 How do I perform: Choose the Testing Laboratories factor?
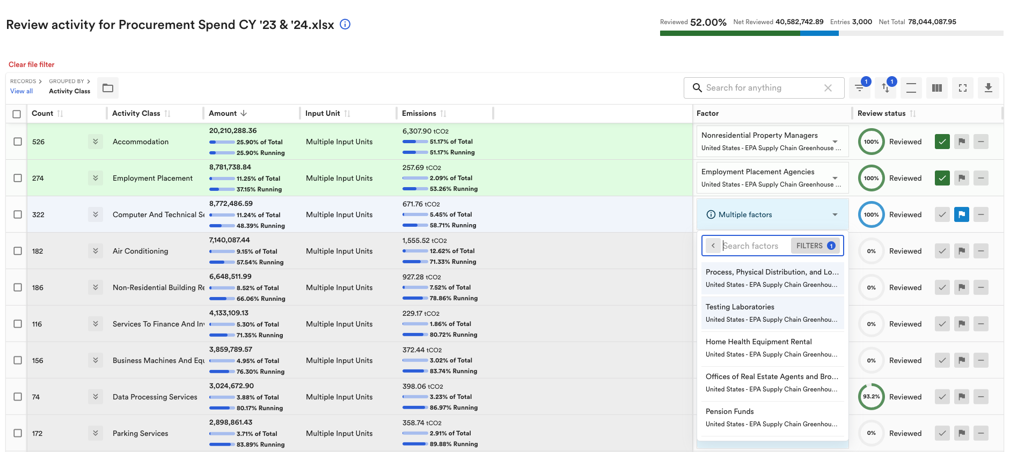pyautogui.click(x=772, y=313)
